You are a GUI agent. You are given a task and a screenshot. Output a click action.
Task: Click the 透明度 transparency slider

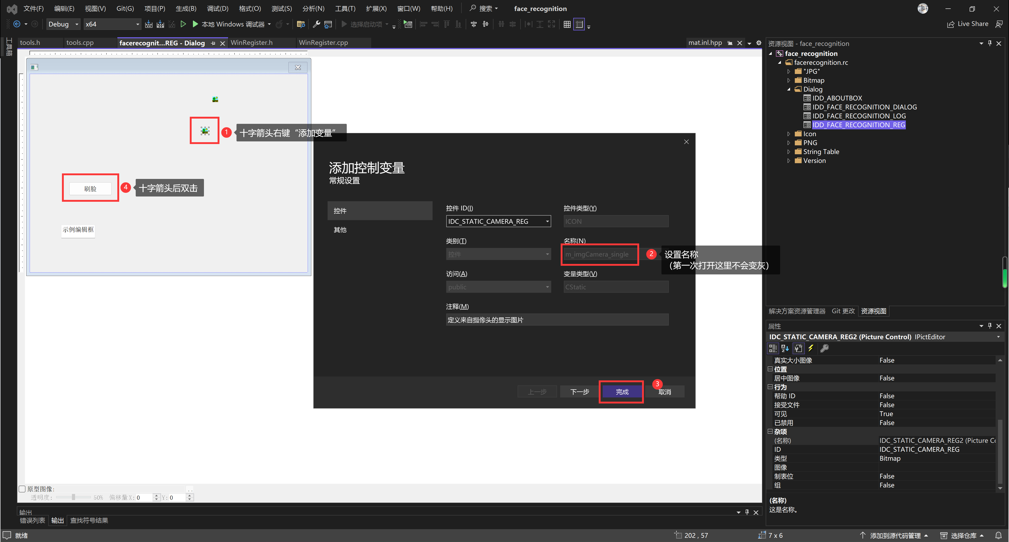pos(73,497)
